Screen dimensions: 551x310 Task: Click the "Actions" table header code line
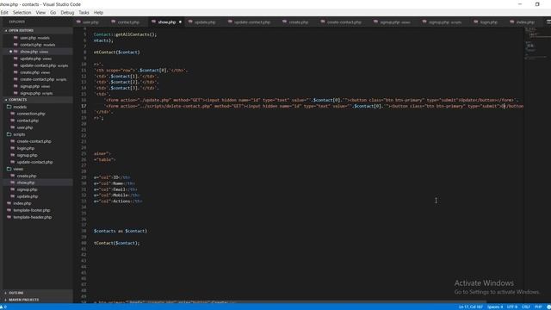point(118,201)
